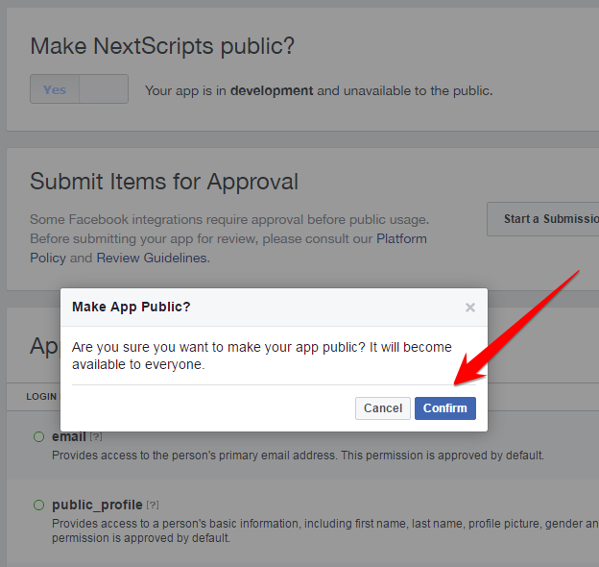The width and height of the screenshot is (599, 567).
Task: Click the Make NextScripts public? heading
Action: [x=162, y=46]
